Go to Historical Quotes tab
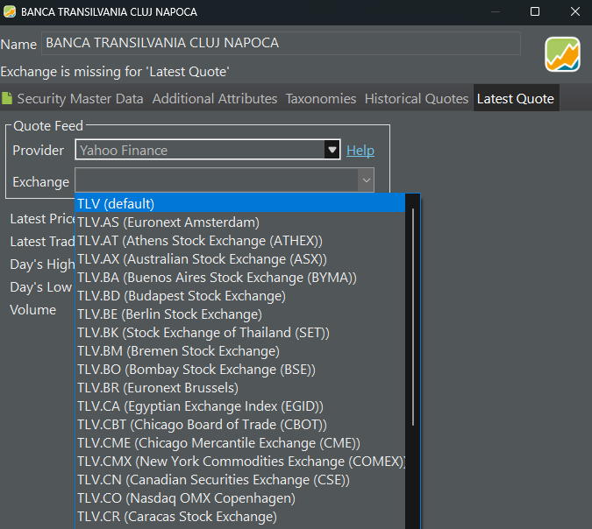The width and height of the screenshot is (592, 529). pos(416,99)
